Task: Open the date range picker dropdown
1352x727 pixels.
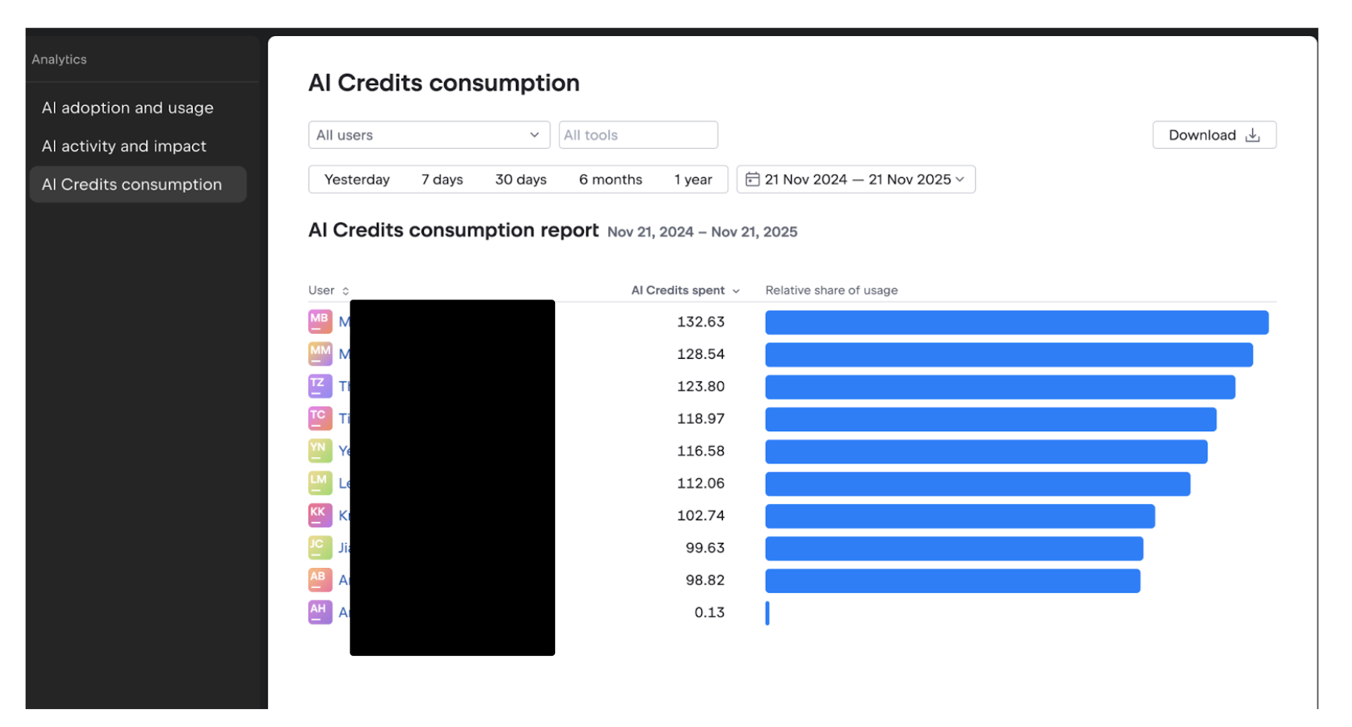Action: click(x=856, y=179)
